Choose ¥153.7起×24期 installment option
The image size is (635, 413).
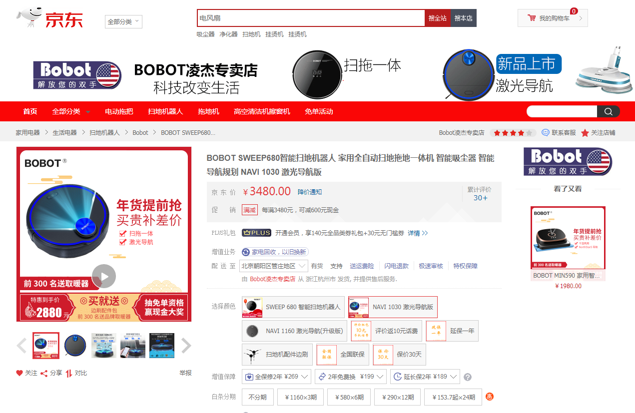pos(453,398)
